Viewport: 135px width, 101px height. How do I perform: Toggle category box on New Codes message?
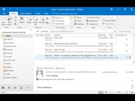(x=116, y=38)
